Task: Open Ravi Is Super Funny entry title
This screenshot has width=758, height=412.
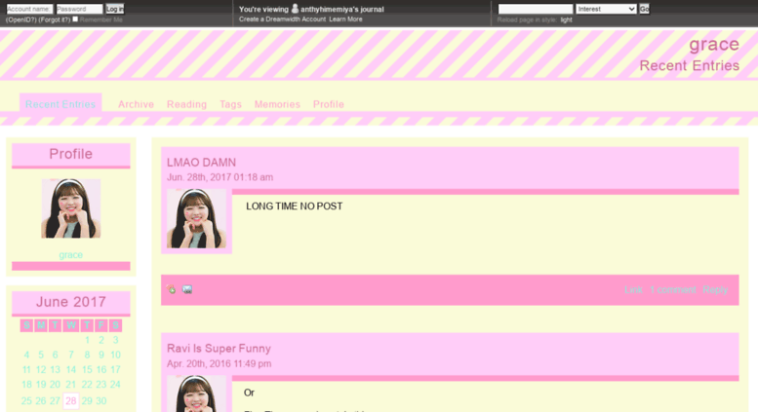Action: tap(219, 349)
